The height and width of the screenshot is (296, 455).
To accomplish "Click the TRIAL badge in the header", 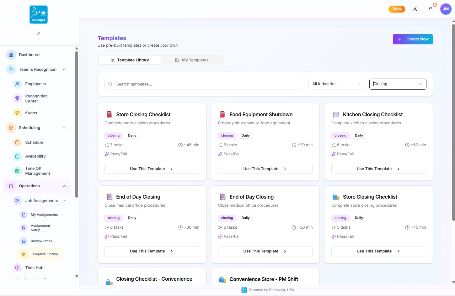I will tap(396, 9).
